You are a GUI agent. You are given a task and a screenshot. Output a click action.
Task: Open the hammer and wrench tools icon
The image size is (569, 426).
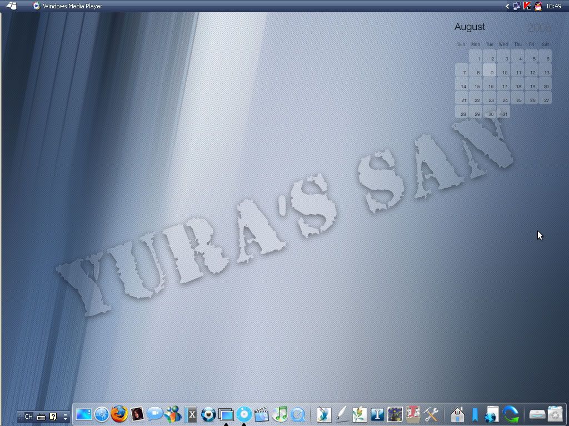431,414
